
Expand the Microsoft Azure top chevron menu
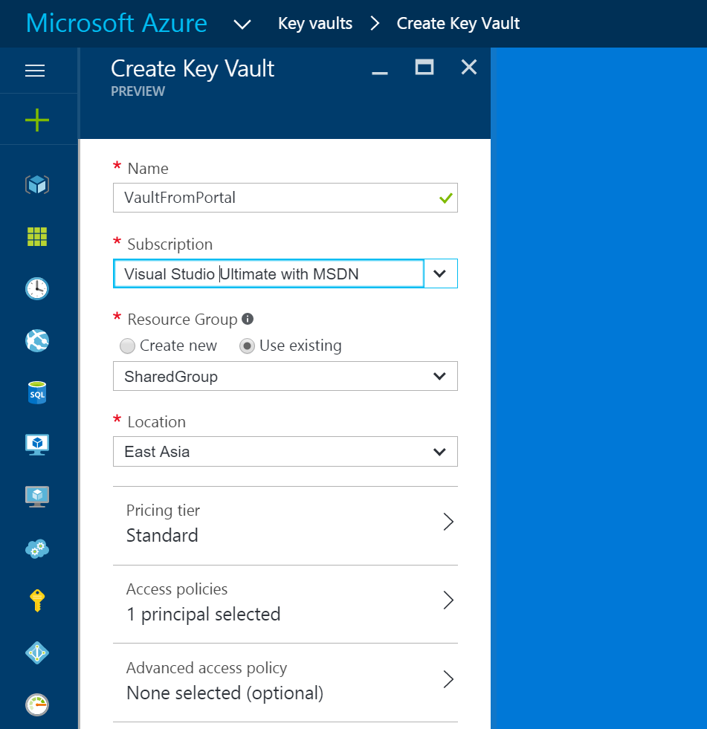point(242,25)
